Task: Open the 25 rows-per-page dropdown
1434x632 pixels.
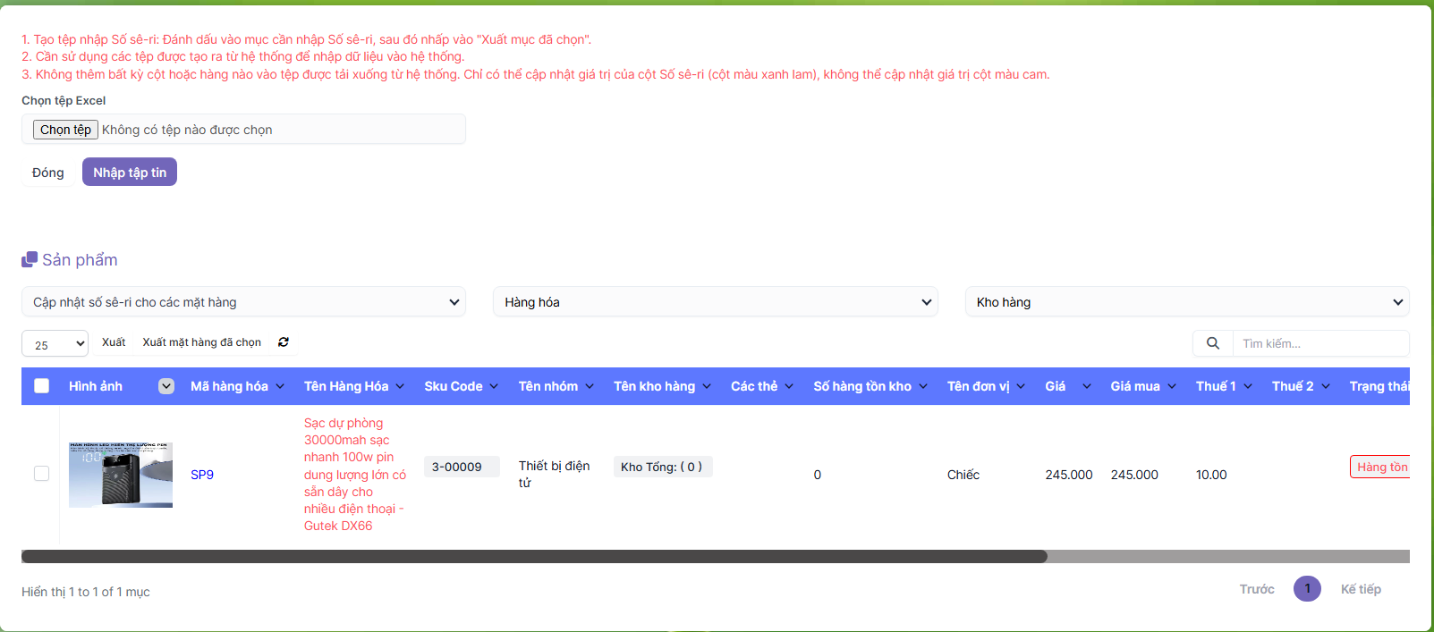Action: point(55,344)
